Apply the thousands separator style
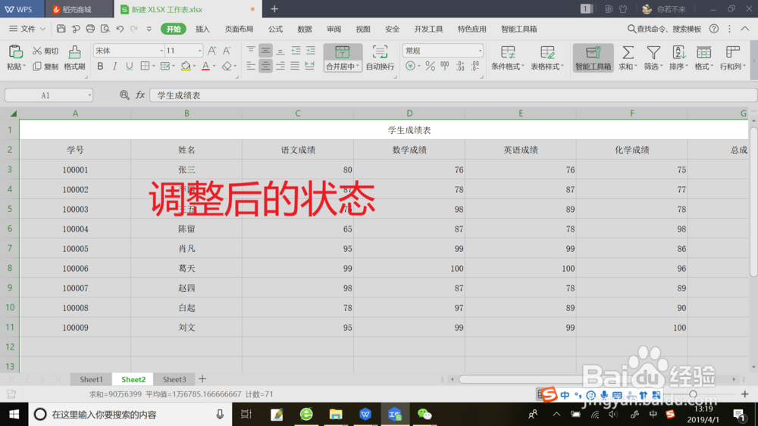Viewport: 758px width, 426px height. 445,66
